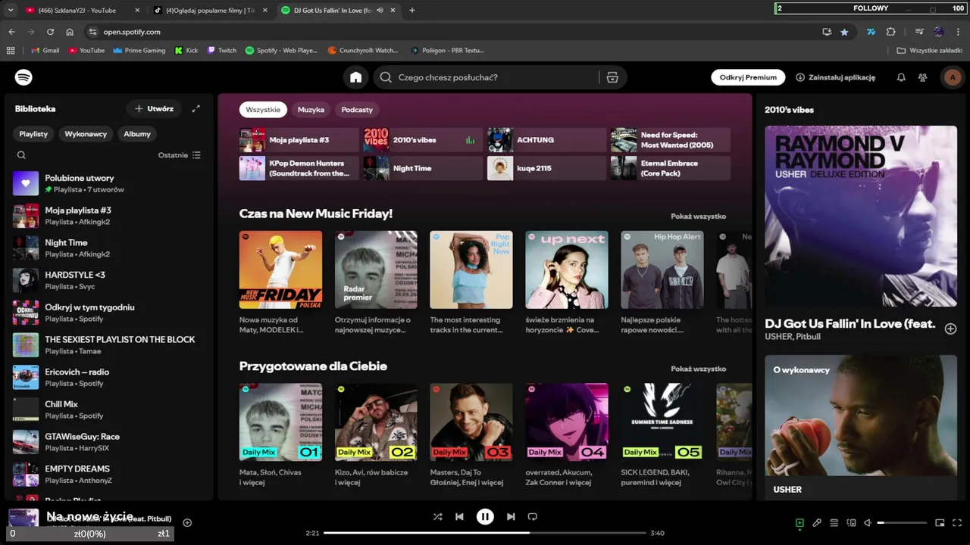Open the Twitch bookmark
Screen dimensions: 970x545
pos(221,51)
